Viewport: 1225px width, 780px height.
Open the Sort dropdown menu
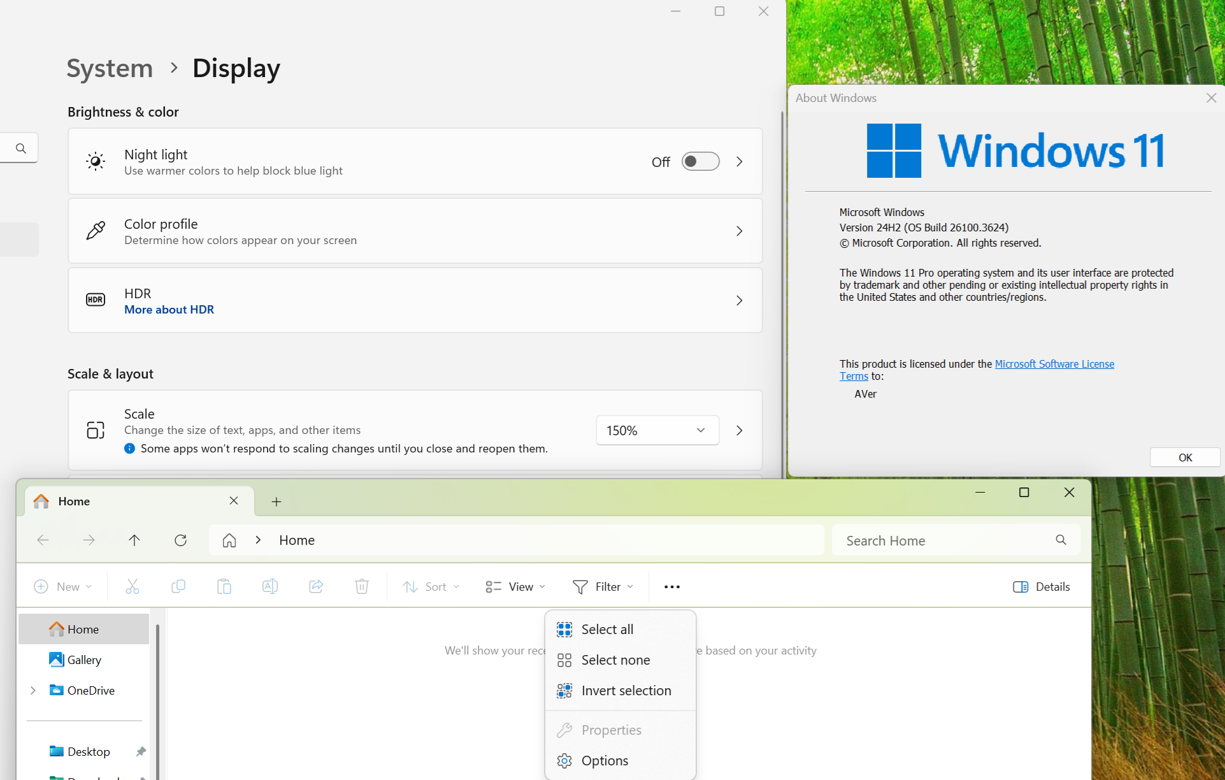click(431, 586)
